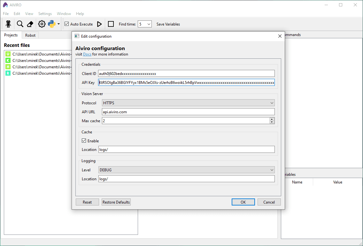
Task: Open the Protocol HTTPS dropdown
Action: point(188,103)
